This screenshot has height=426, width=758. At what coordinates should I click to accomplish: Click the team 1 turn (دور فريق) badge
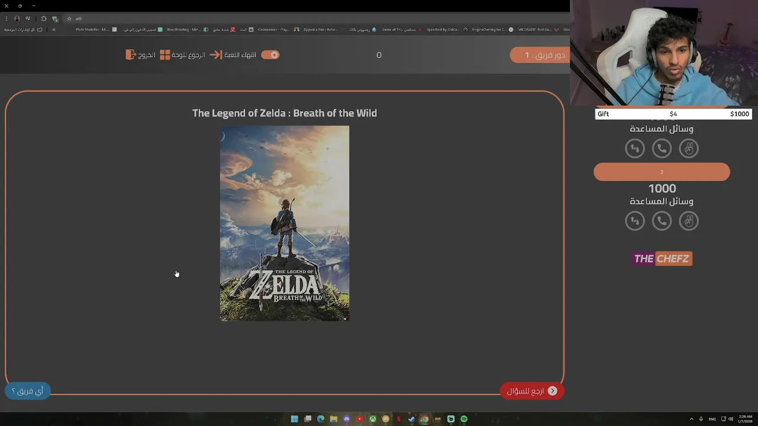(x=539, y=55)
